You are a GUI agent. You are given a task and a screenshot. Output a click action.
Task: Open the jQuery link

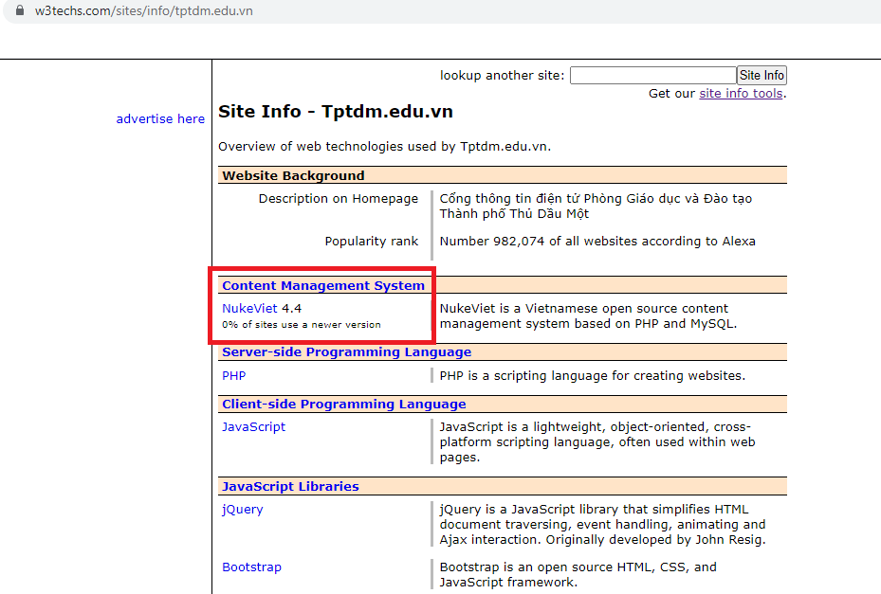(242, 510)
